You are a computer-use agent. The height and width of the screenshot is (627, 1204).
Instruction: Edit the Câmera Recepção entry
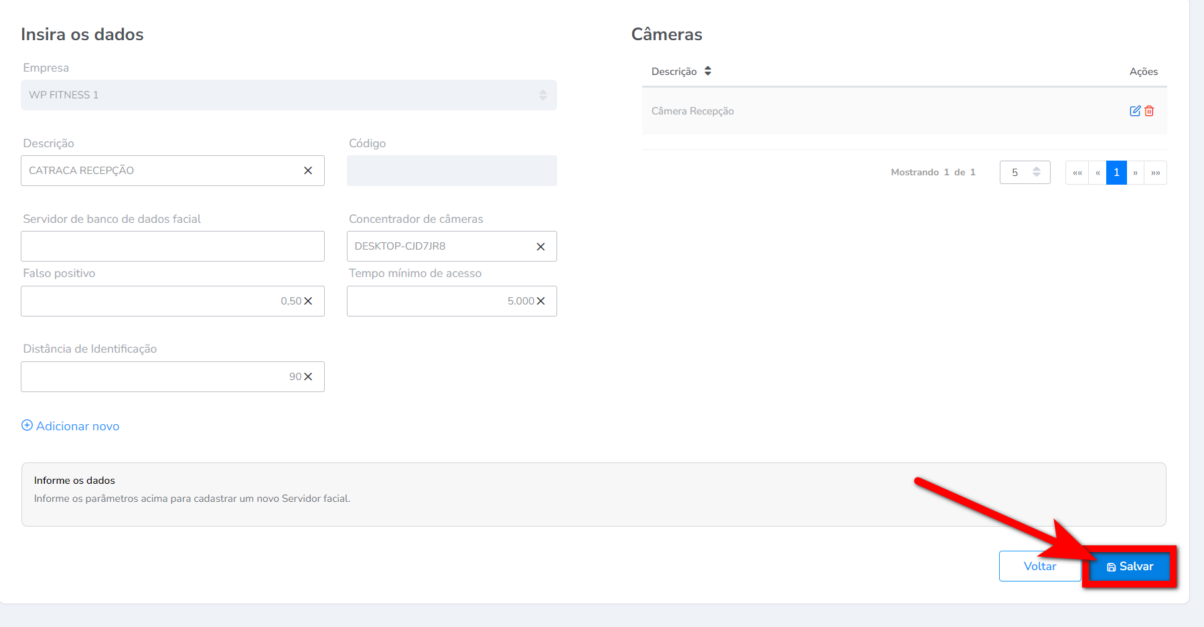1134,111
